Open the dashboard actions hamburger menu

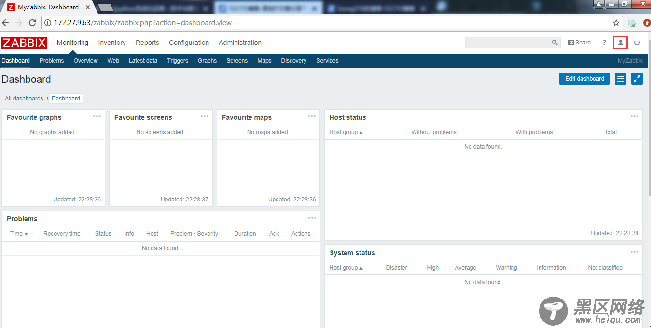(x=621, y=79)
